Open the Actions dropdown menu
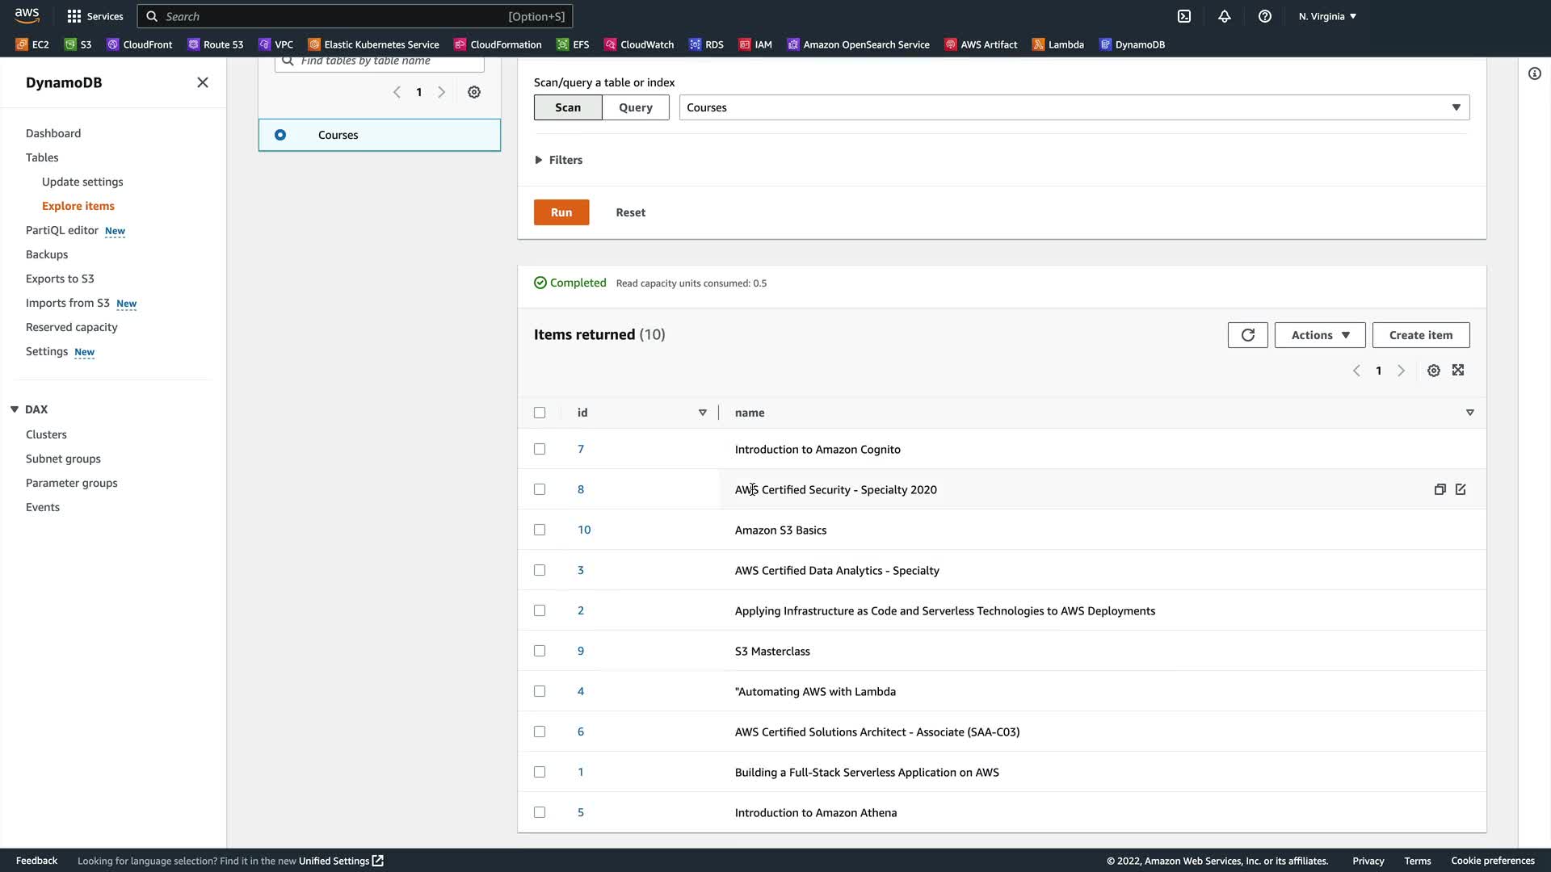 [1319, 335]
